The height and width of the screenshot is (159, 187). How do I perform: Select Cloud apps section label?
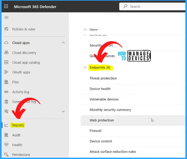coord(21,43)
